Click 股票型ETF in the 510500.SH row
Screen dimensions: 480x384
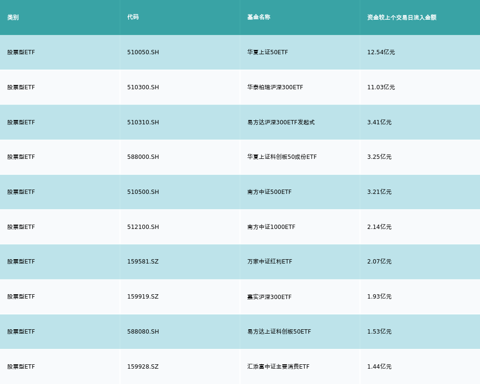point(21,192)
